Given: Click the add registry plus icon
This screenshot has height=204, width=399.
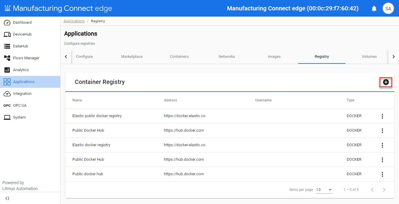Looking at the screenshot, I should pos(386,82).
